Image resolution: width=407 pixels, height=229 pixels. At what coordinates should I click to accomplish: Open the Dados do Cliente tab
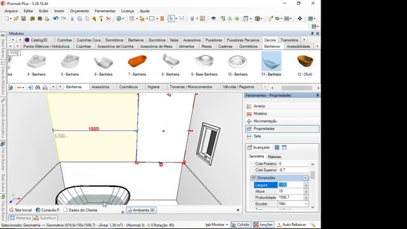80,210
